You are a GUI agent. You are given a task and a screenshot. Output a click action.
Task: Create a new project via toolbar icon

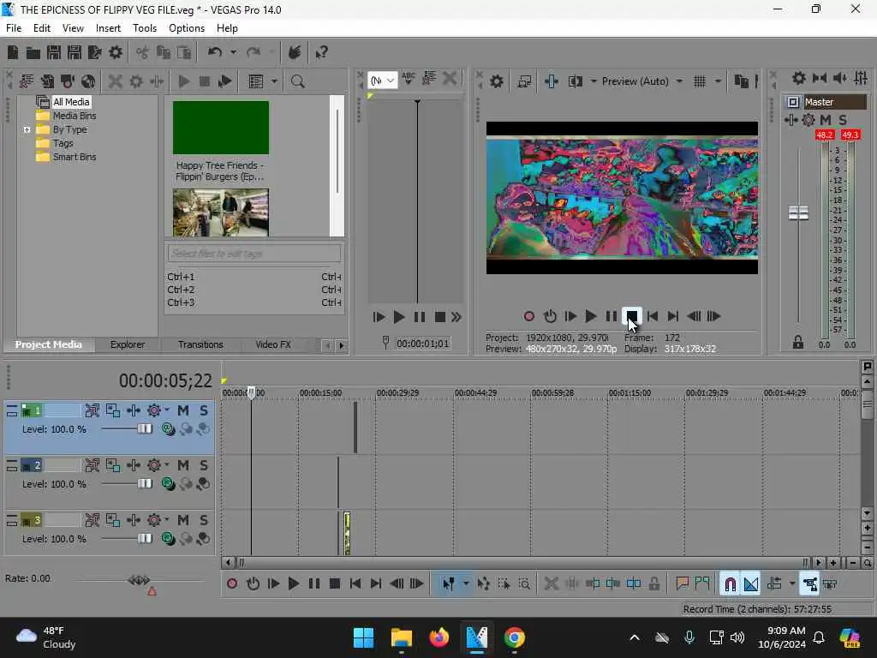13,52
